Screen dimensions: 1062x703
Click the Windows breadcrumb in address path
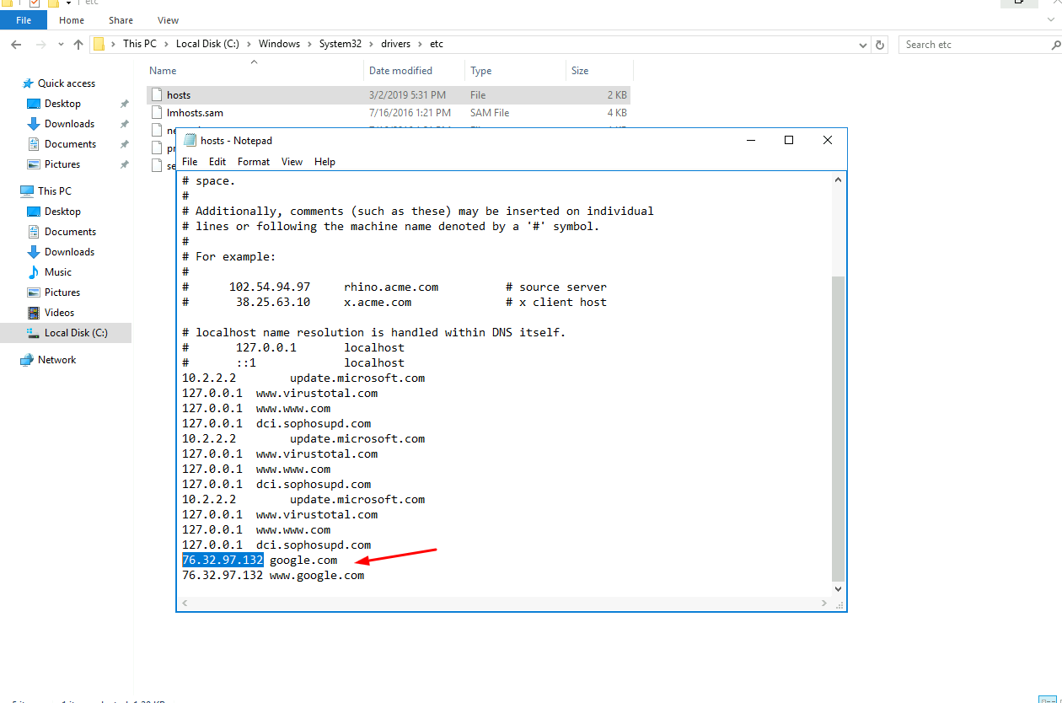coord(279,45)
